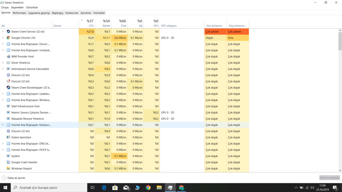Click the Sistem kesintileri icon
Screen dimensions: 342x192
coord(8,137)
